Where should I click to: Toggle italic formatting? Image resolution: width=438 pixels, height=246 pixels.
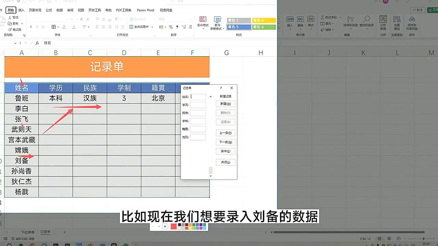[x=37, y=27]
